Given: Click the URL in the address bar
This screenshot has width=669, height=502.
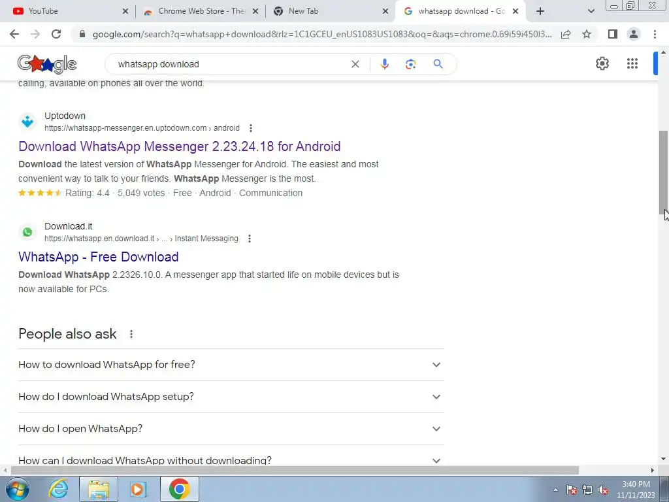Looking at the screenshot, I should click(x=322, y=34).
